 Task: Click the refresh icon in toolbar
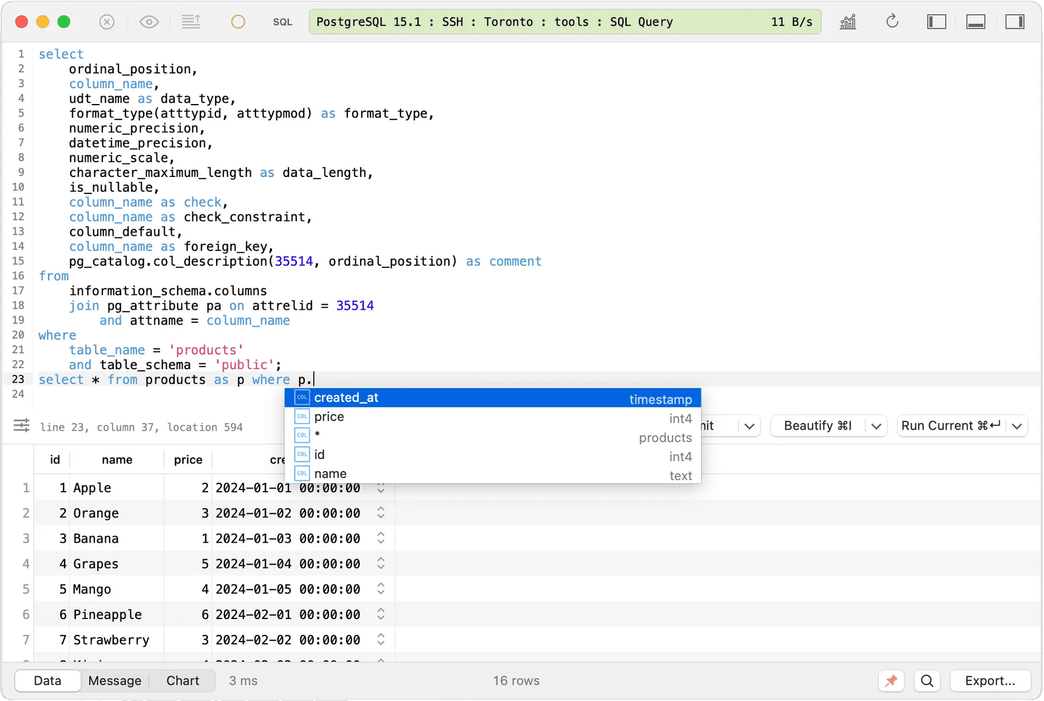pos(892,22)
